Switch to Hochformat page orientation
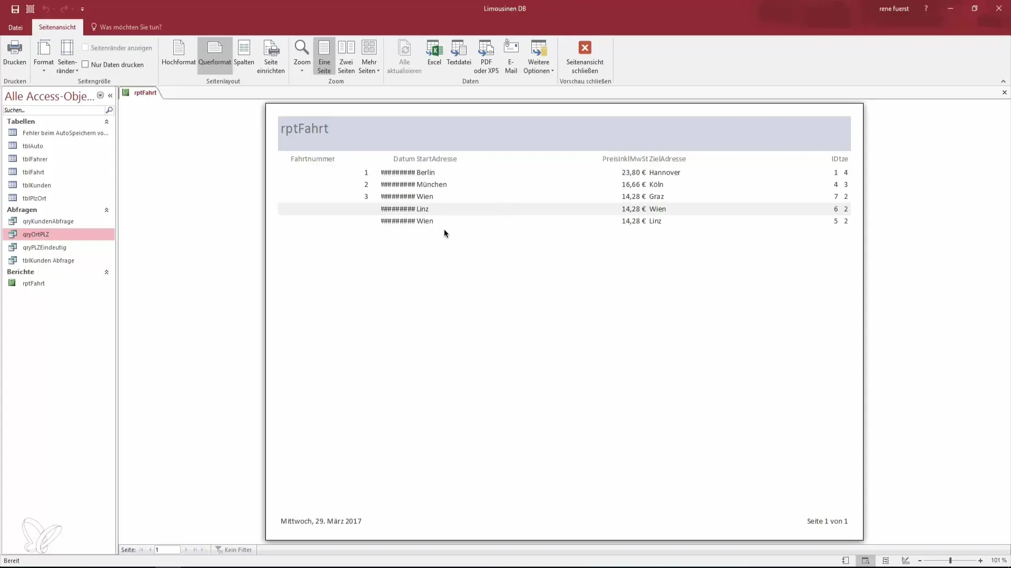Screen dimensions: 1011x568 pyautogui.click(x=179, y=53)
